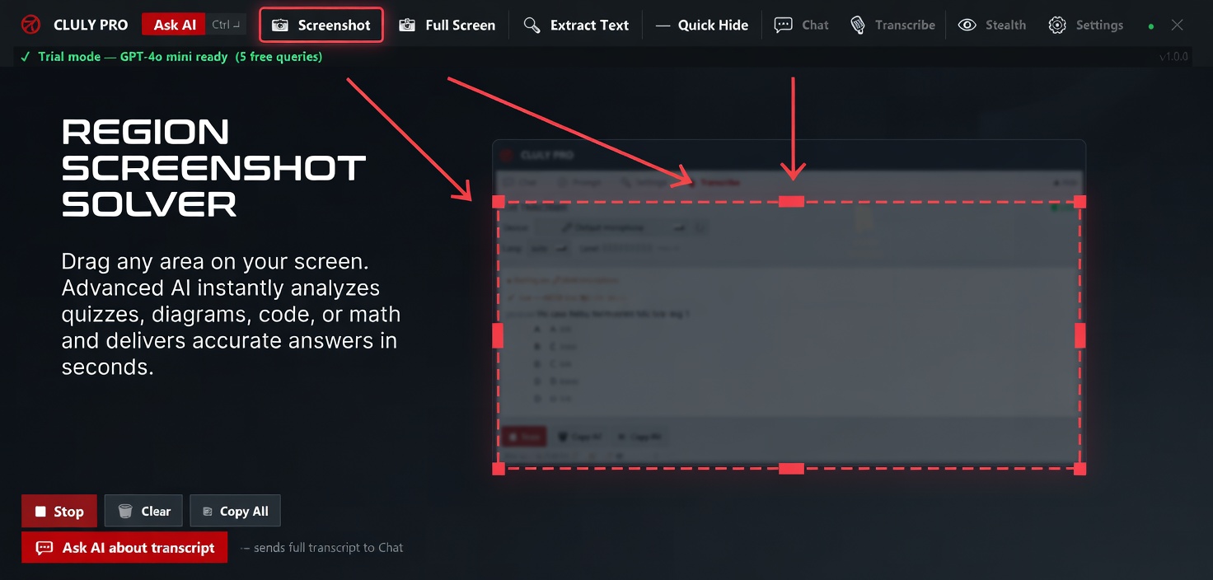Click the top-center selection edge handle
The width and height of the screenshot is (1213, 580).
pyautogui.click(x=791, y=202)
